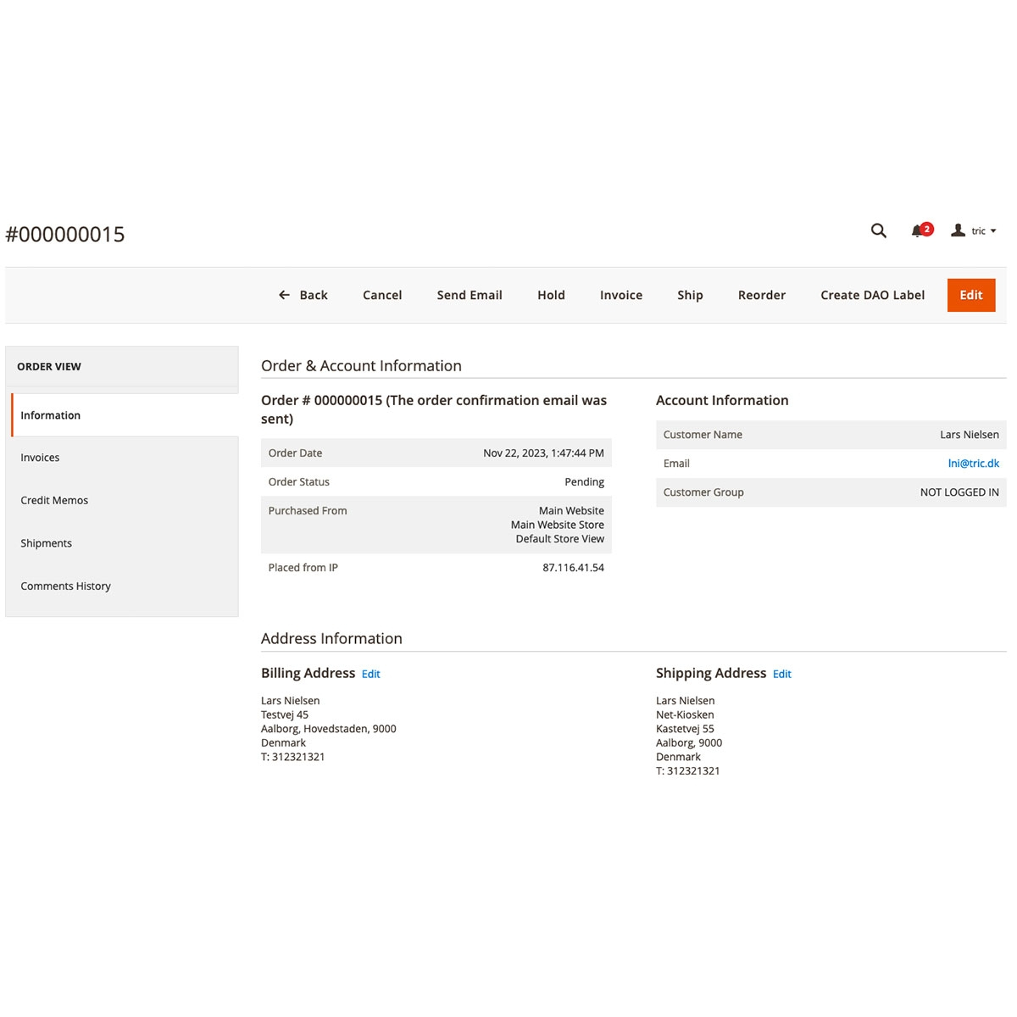Edit the Billing Address
Image resolution: width=1017 pixels, height=1017 pixels.
pyautogui.click(x=371, y=675)
